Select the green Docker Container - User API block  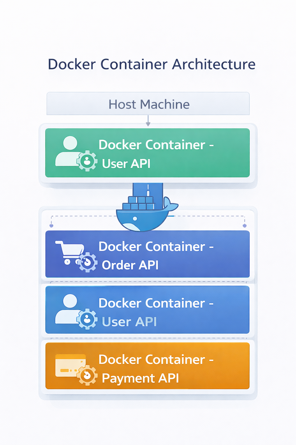(148, 153)
